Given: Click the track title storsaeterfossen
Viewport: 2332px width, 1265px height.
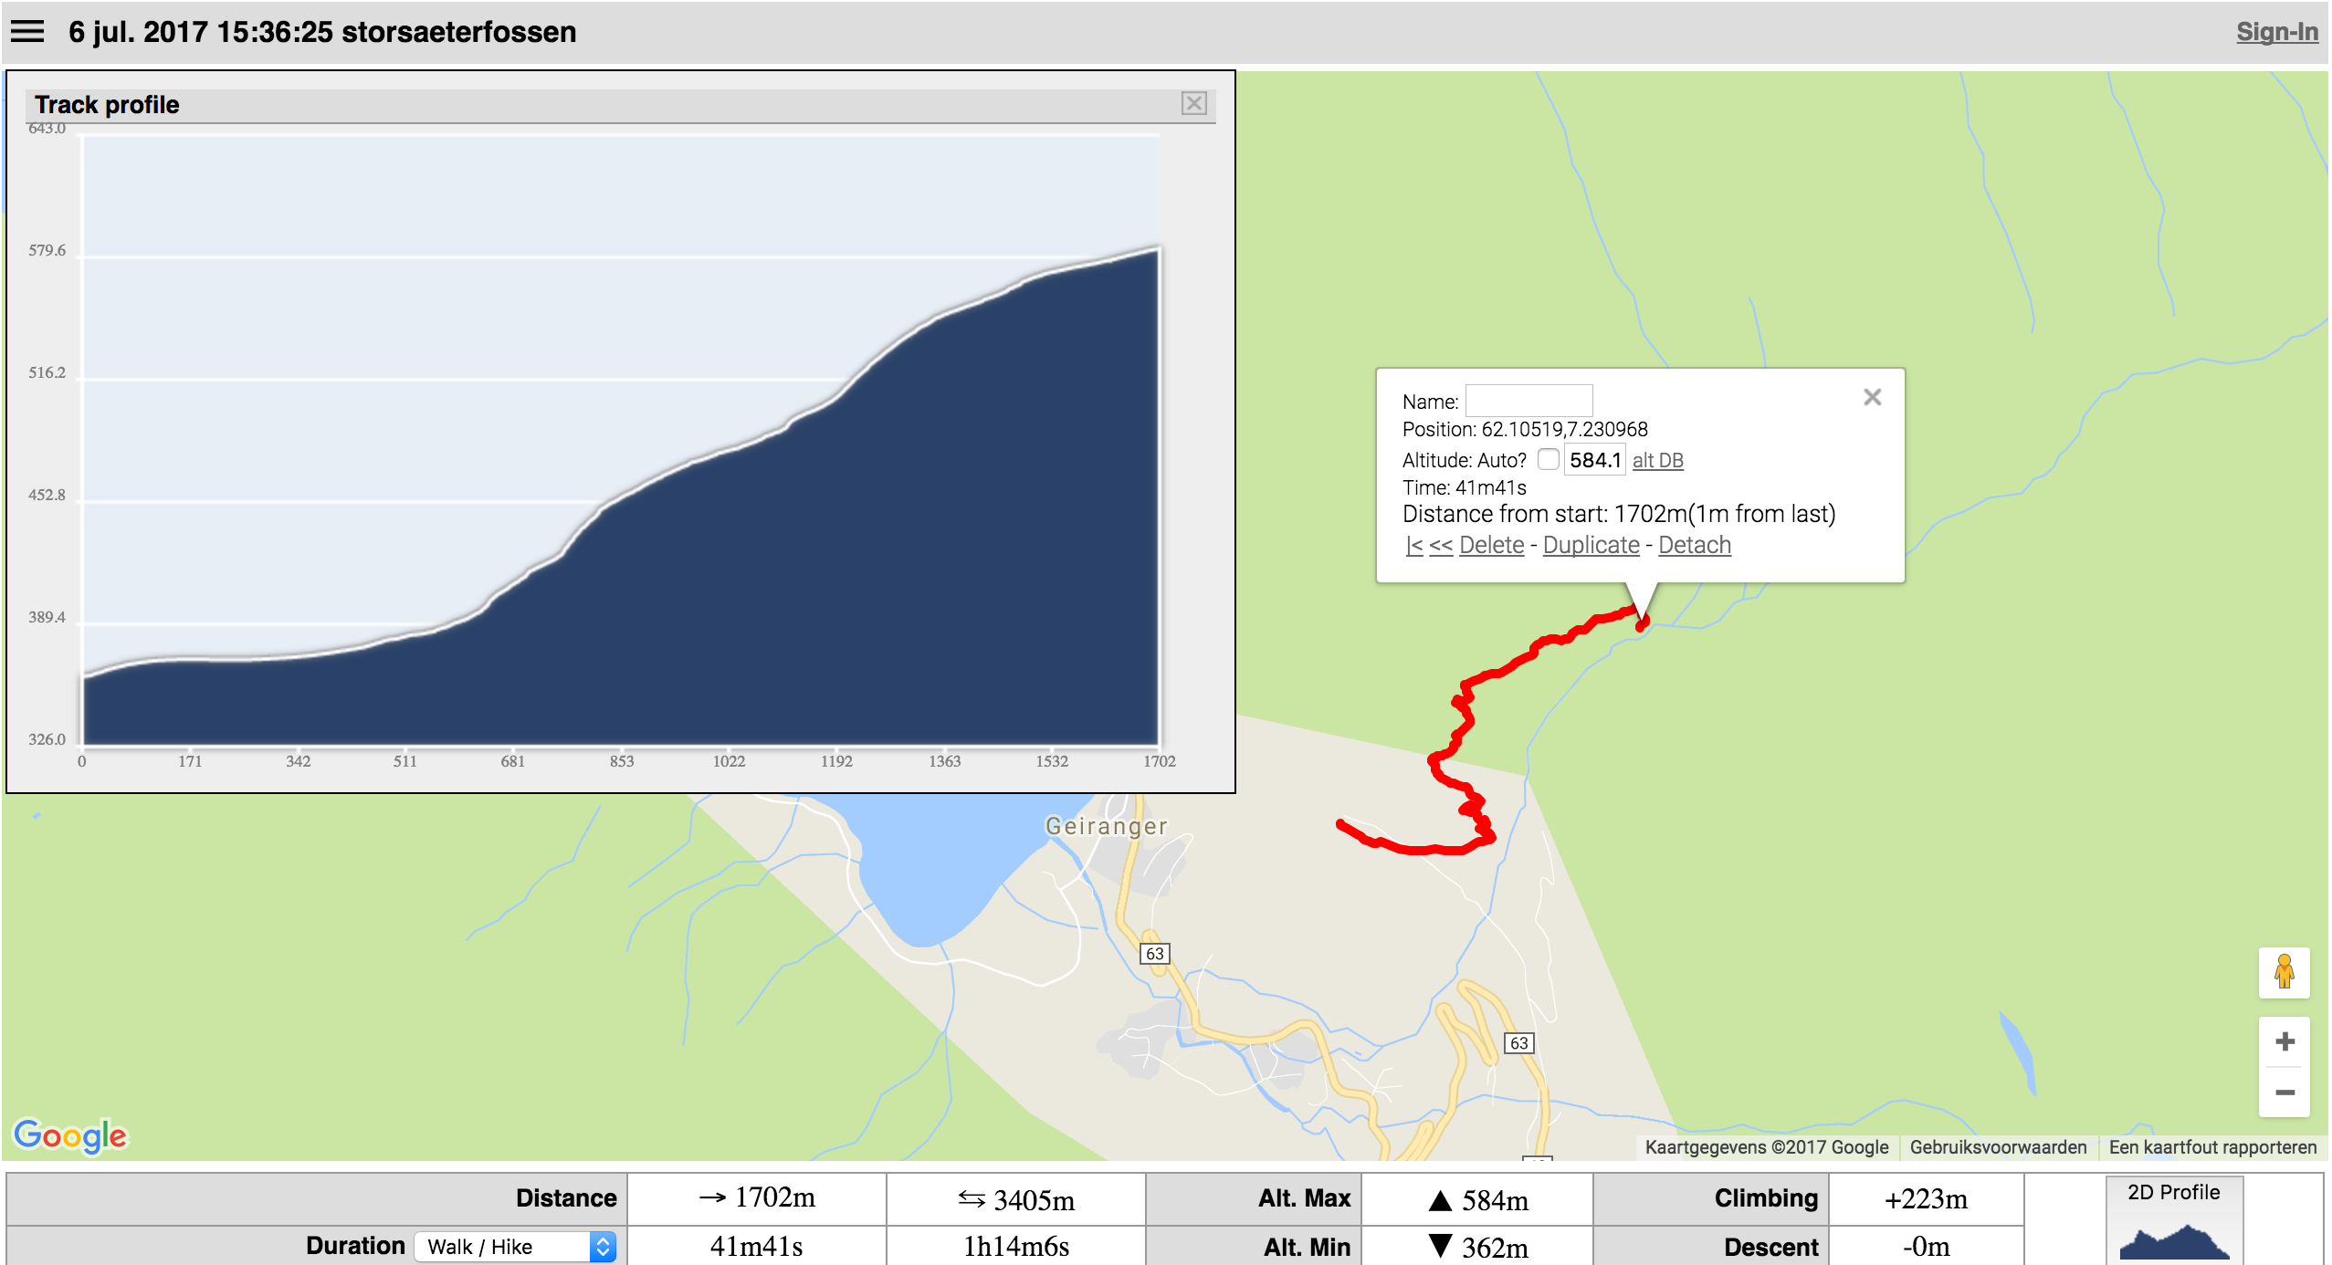Looking at the screenshot, I should click(x=459, y=32).
